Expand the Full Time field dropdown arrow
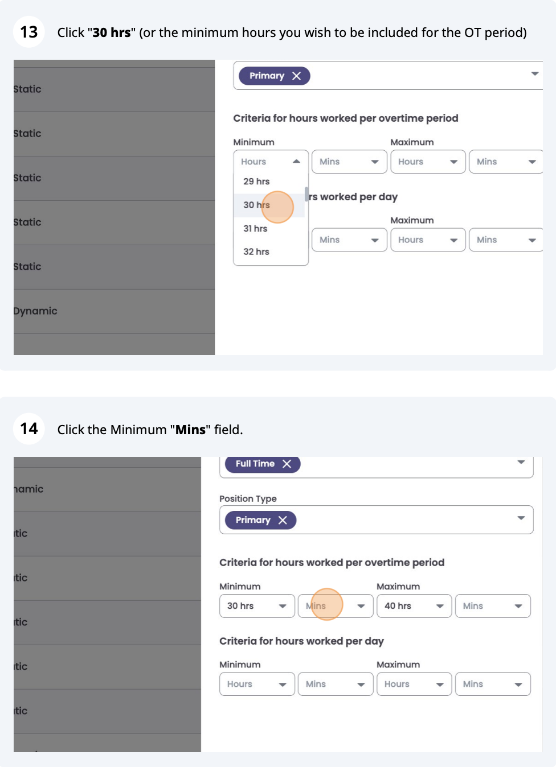The height and width of the screenshot is (767, 556). pyautogui.click(x=521, y=462)
